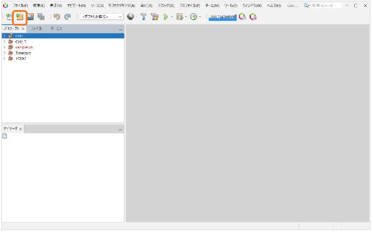Click the Profile Project clock icon
The height and width of the screenshot is (232, 373).
click(194, 17)
